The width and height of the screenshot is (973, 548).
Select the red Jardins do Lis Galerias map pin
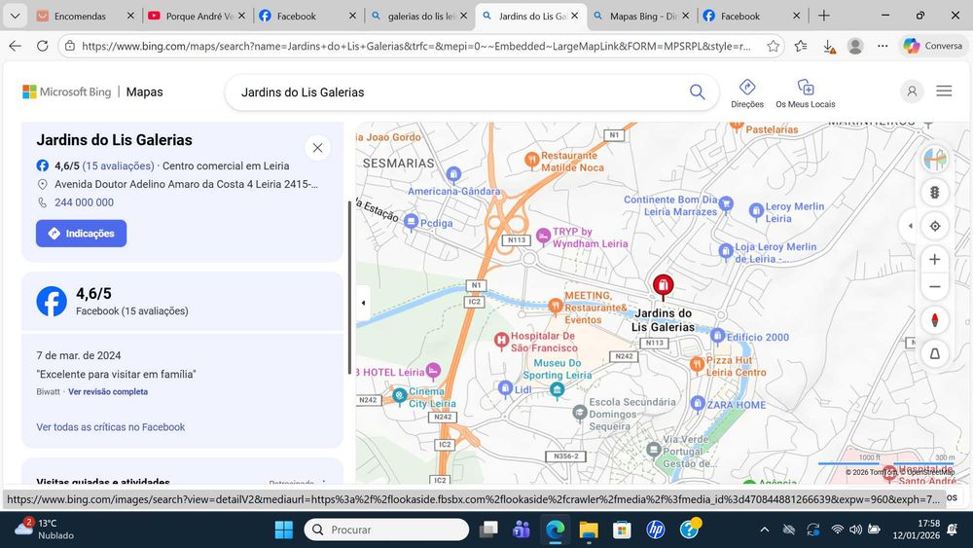(x=663, y=287)
